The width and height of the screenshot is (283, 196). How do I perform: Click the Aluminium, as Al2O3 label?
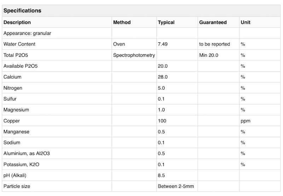click(27, 153)
